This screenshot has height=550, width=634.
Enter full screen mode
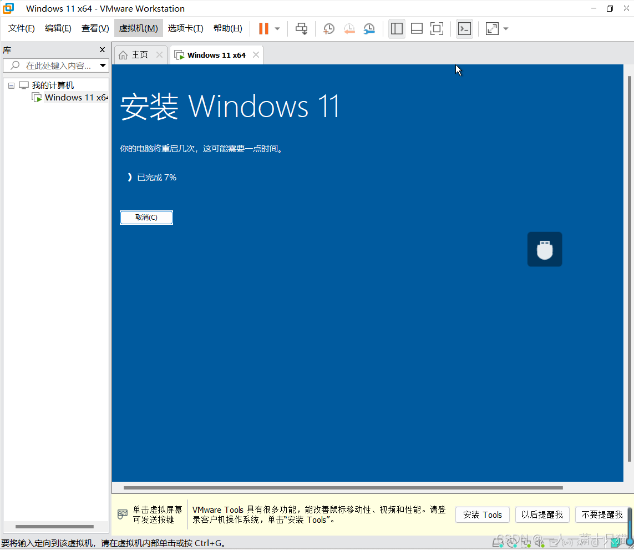point(437,29)
